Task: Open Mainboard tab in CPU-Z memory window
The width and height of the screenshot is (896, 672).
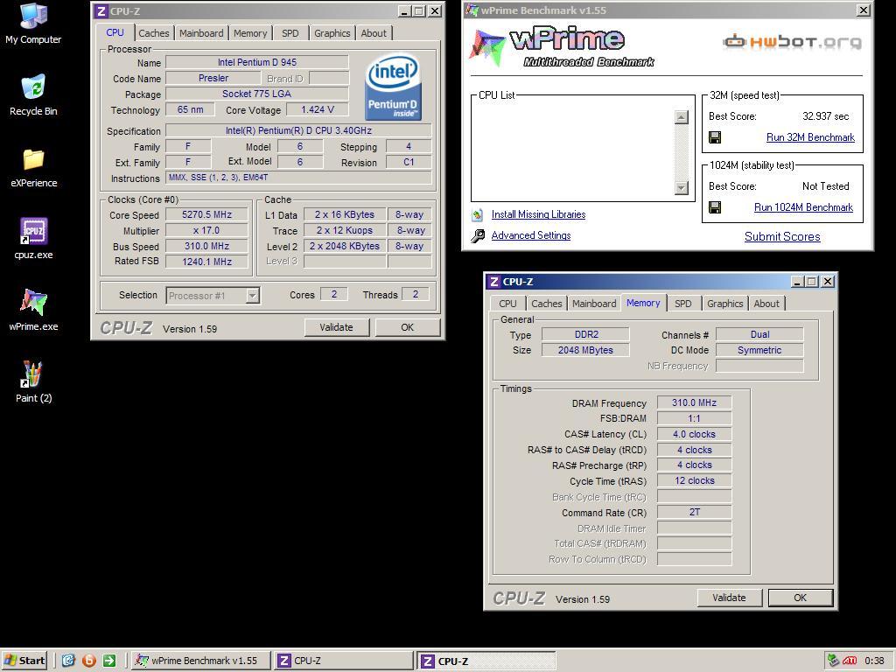Action: click(594, 304)
